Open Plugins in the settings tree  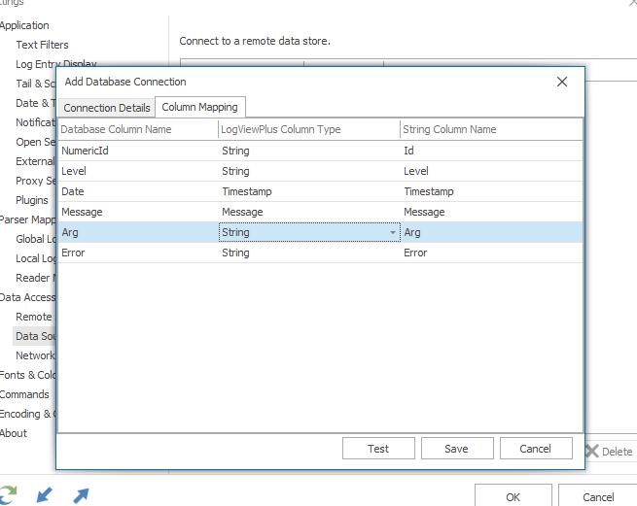click(32, 200)
